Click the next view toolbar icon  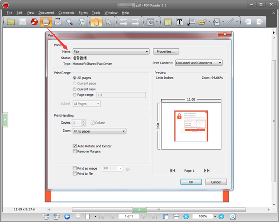[x=259, y=22]
